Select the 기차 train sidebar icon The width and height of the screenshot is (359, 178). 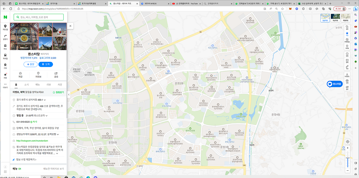[x=5, y=66]
